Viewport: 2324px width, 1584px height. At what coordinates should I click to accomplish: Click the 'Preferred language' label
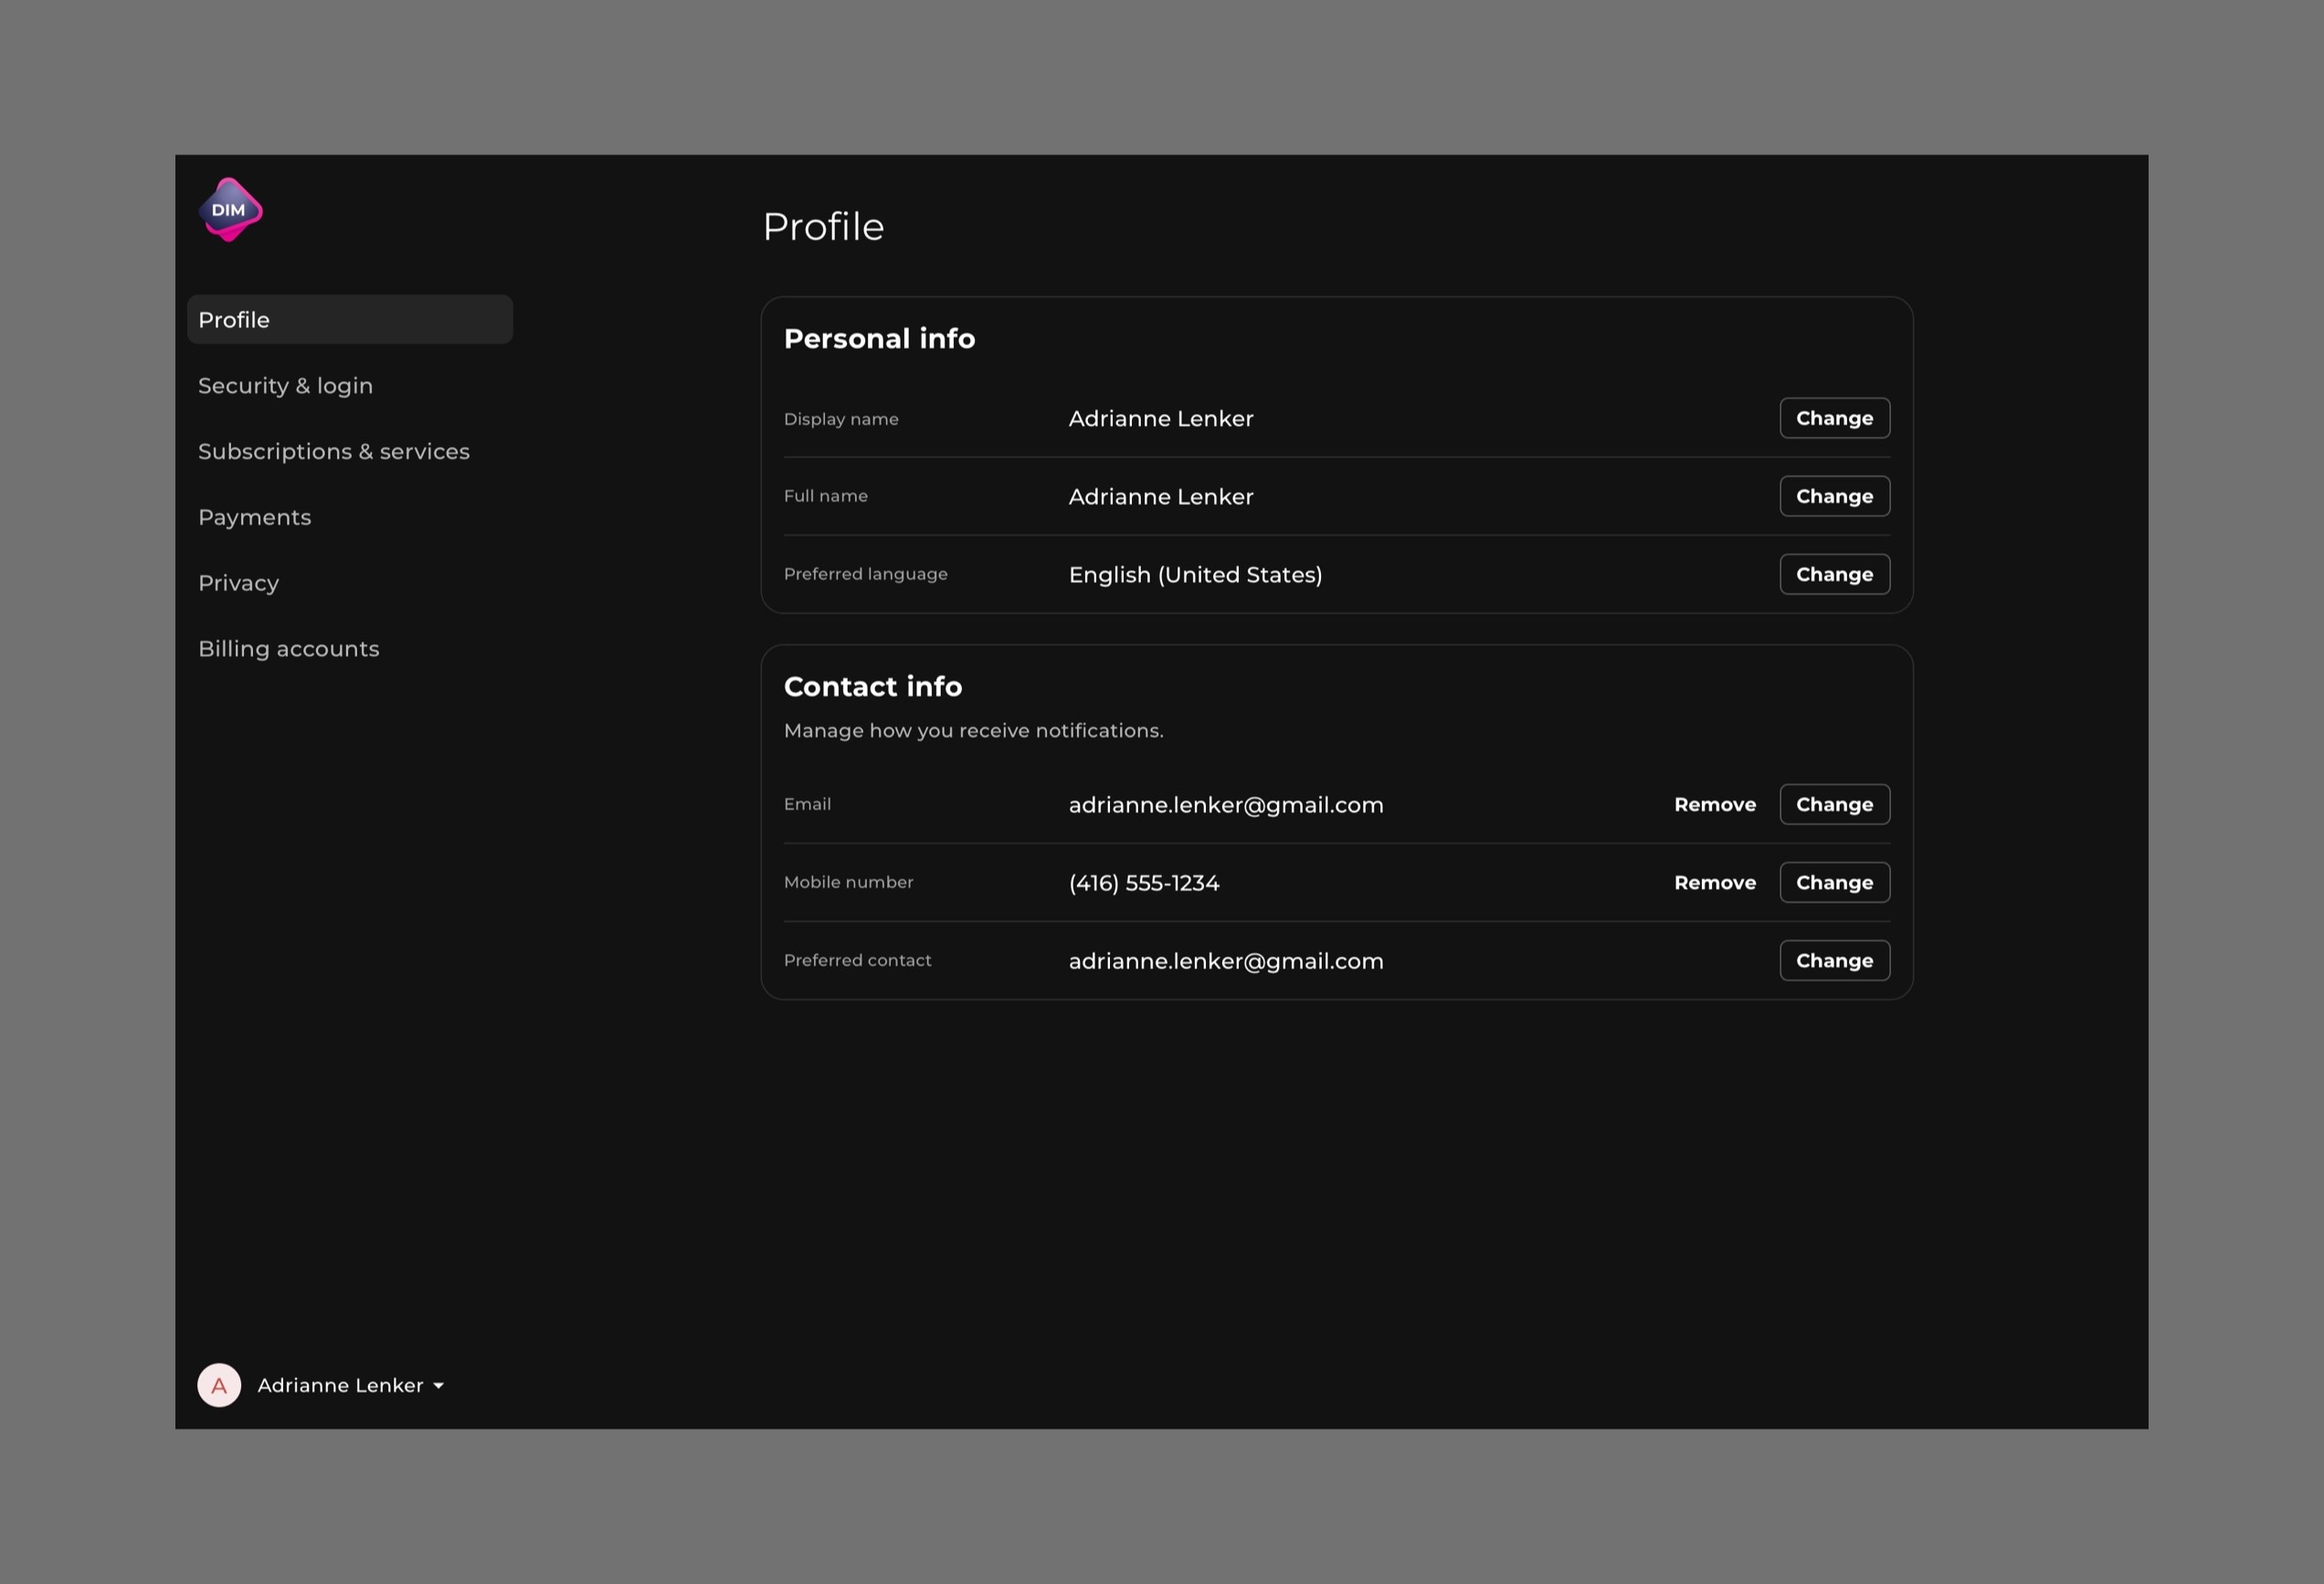pyautogui.click(x=866, y=574)
